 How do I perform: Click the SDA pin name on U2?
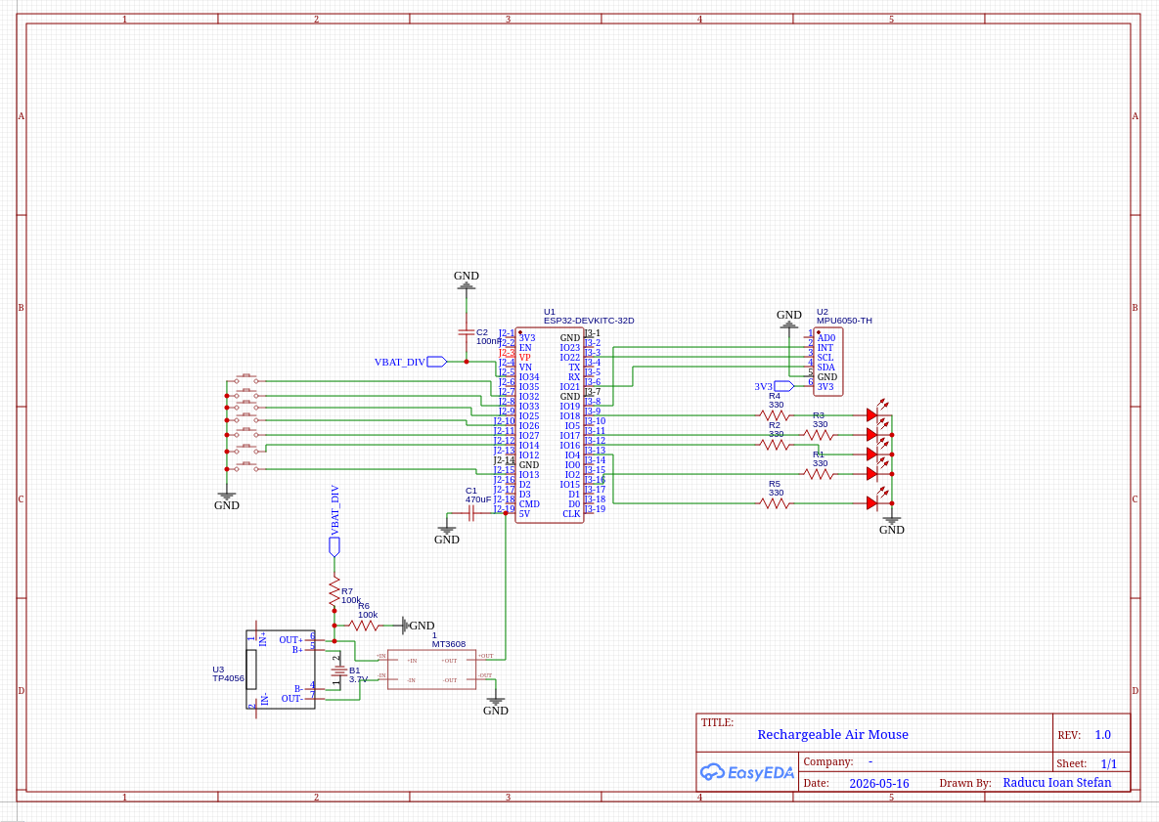click(x=825, y=368)
